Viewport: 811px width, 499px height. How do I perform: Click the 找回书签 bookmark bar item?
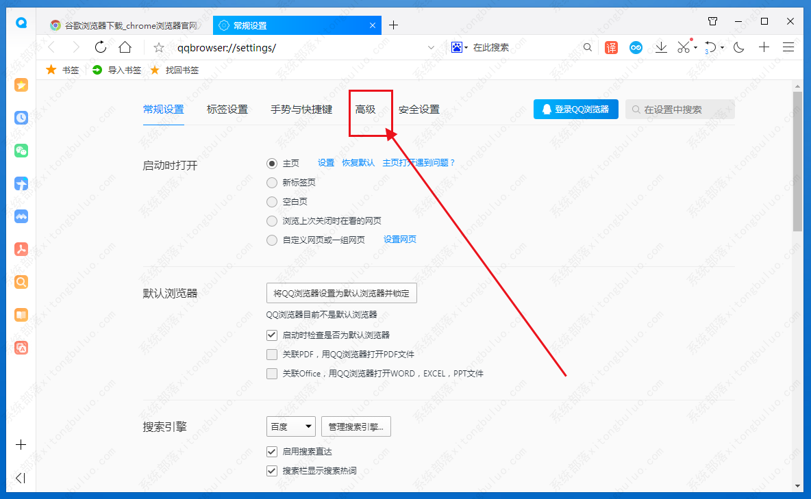click(x=174, y=70)
